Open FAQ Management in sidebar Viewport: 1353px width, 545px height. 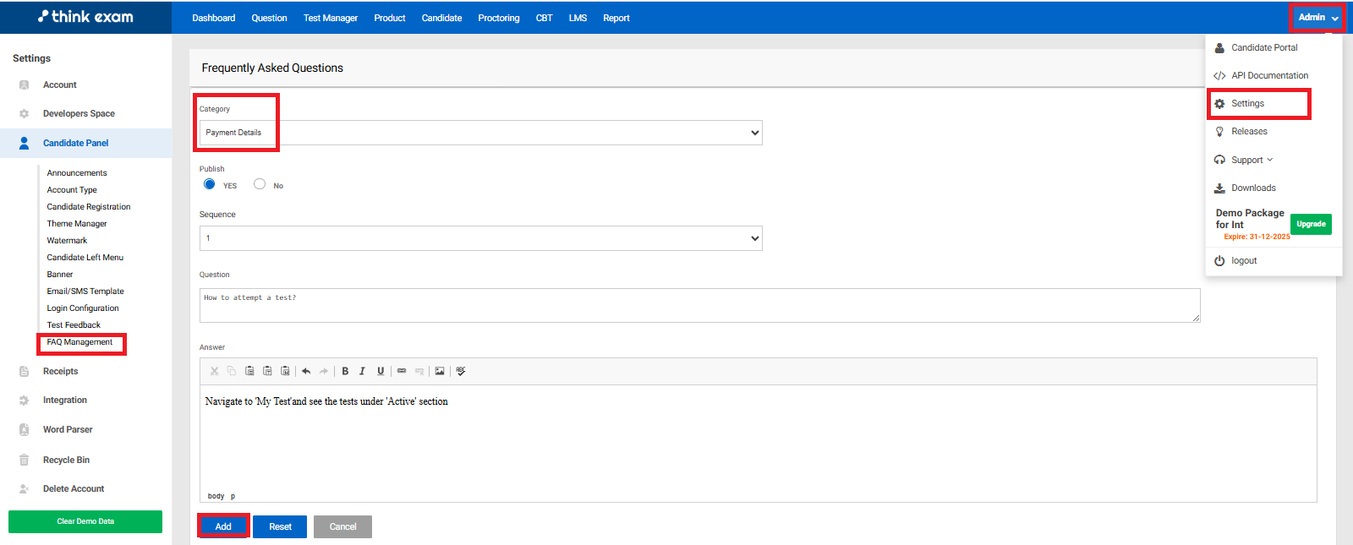point(79,342)
